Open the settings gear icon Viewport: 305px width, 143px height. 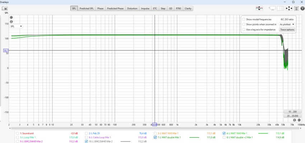(302, 8)
